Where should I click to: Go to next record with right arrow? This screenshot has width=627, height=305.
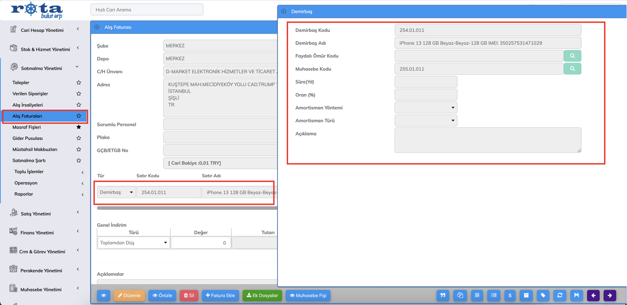610,295
